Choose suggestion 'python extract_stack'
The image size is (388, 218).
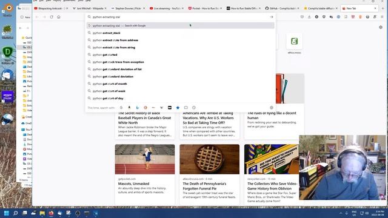click(181, 33)
